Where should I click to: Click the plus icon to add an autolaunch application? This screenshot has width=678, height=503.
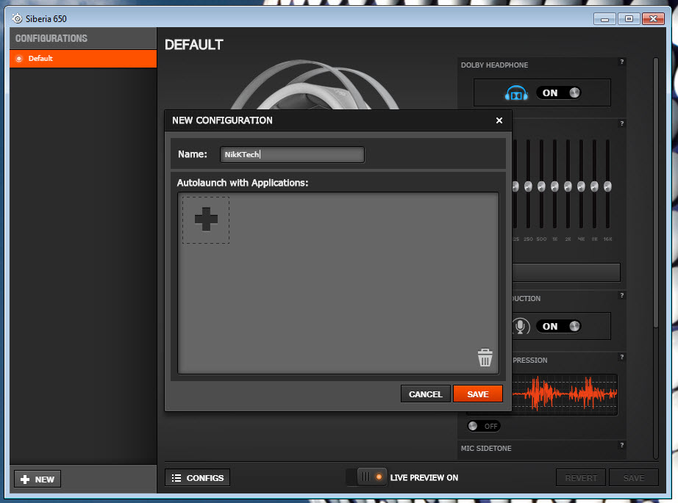(x=206, y=220)
